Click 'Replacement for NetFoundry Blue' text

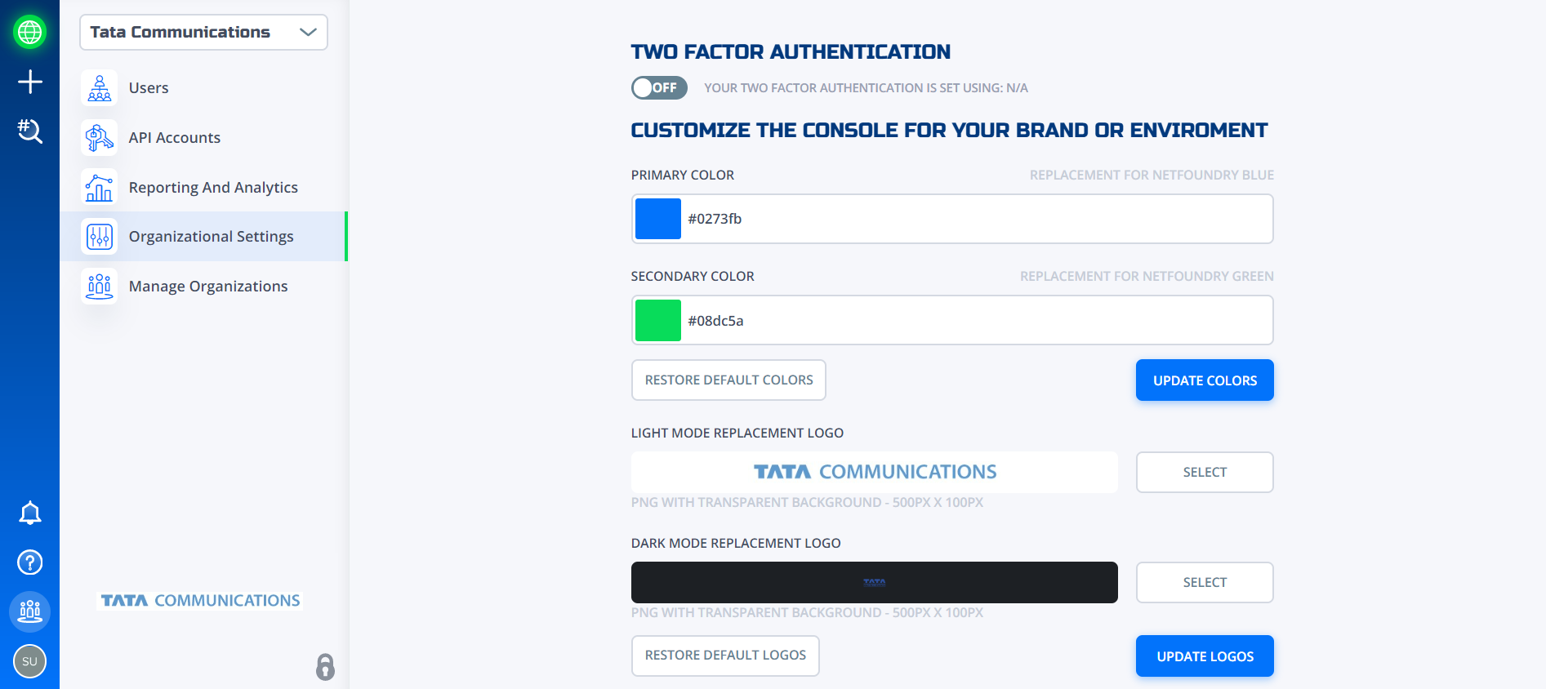pyautogui.click(x=1152, y=175)
